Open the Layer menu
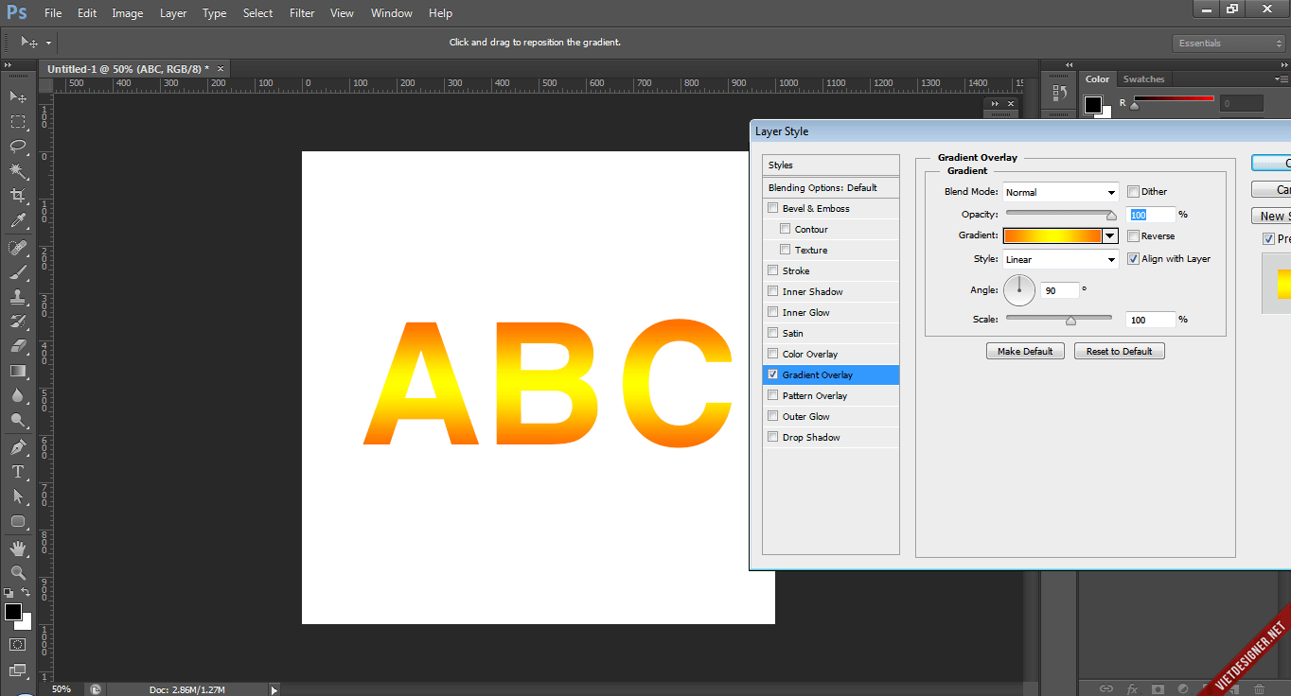The image size is (1291, 696). pos(173,13)
